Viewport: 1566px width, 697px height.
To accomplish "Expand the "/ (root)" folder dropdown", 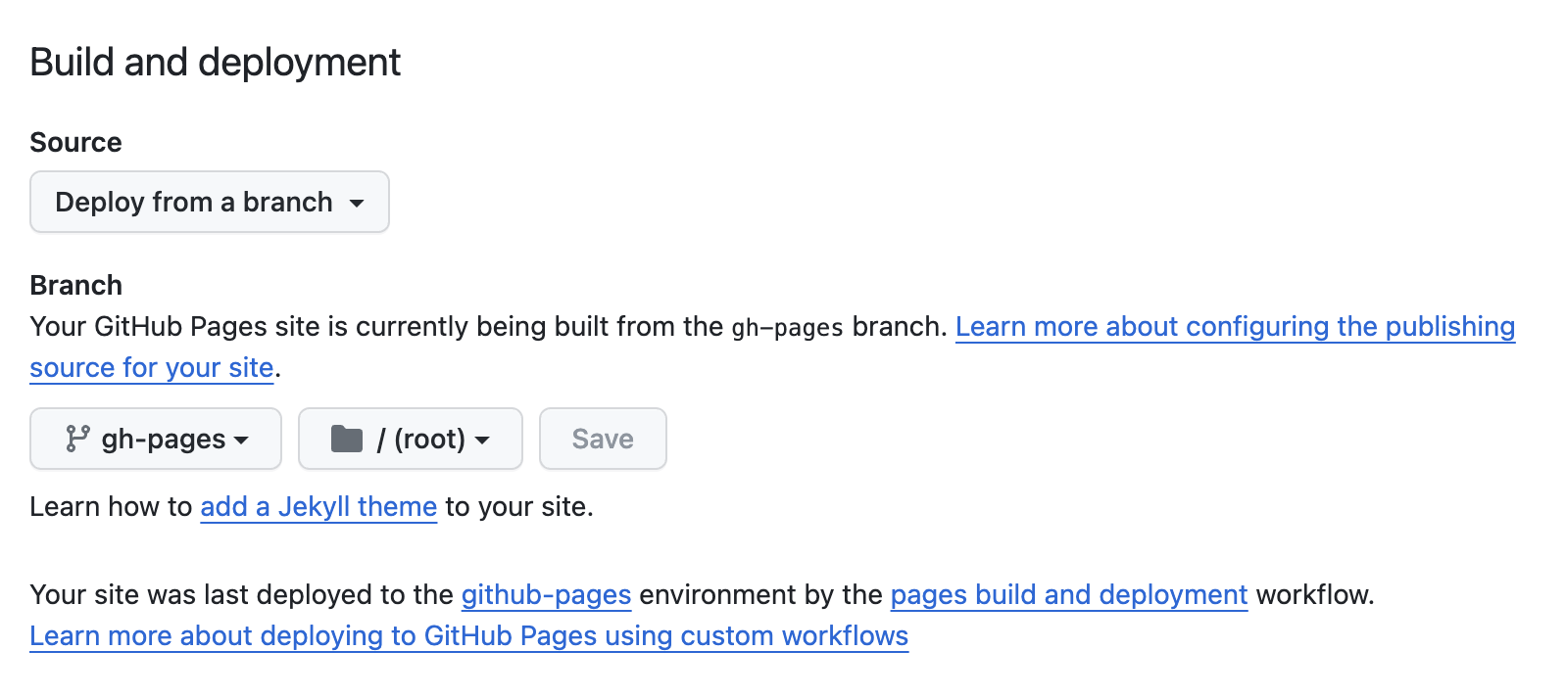I will tap(411, 439).
